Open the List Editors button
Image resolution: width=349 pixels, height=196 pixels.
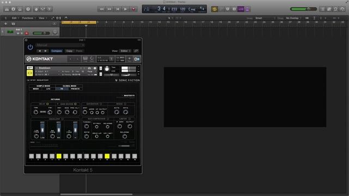tap(322, 9)
